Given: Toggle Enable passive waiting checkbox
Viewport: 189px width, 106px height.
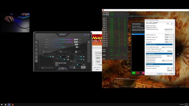Looking at the screenshot, I should point(146,62).
